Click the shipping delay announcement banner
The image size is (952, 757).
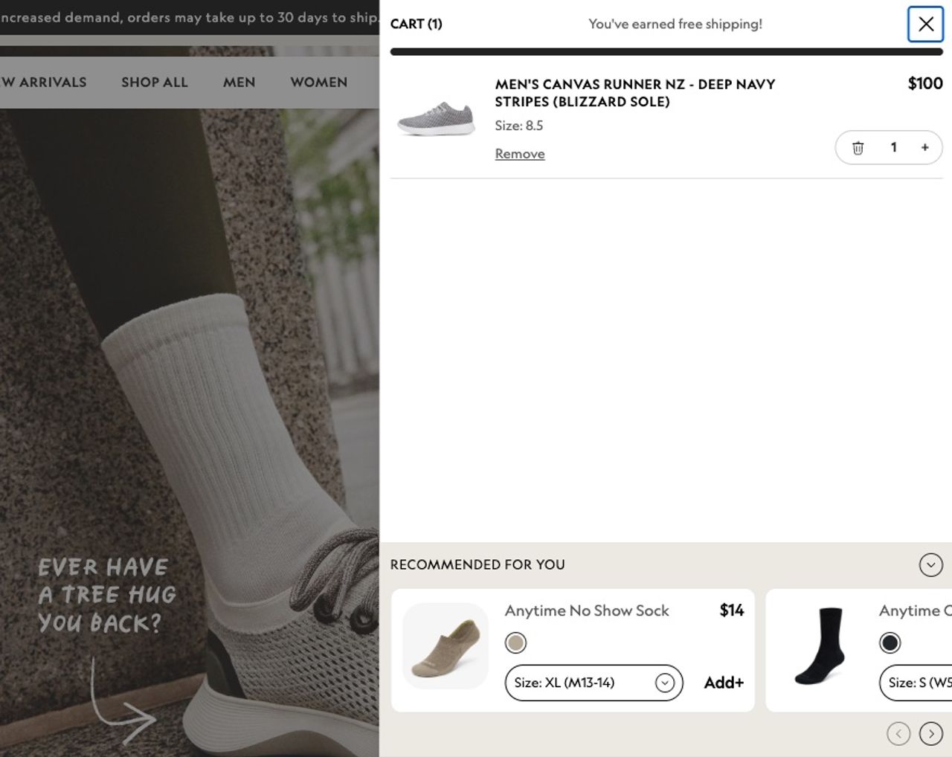point(190,17)
